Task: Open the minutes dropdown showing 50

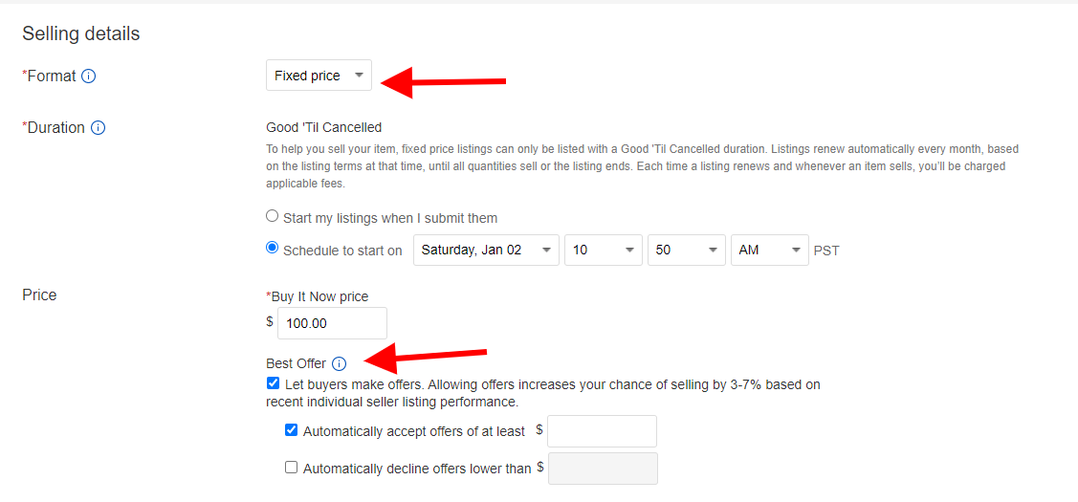Action: pyautogui.click(x=687, y=251)
